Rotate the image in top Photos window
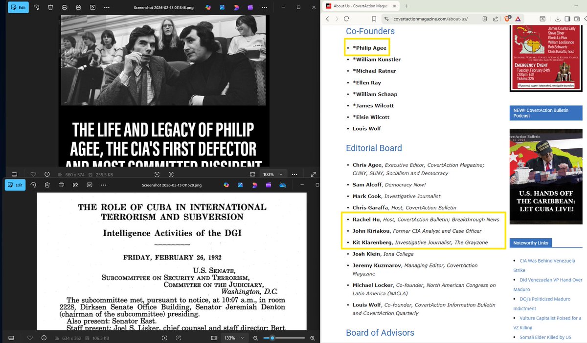This screenshot has width=587, height=343. 38,7
